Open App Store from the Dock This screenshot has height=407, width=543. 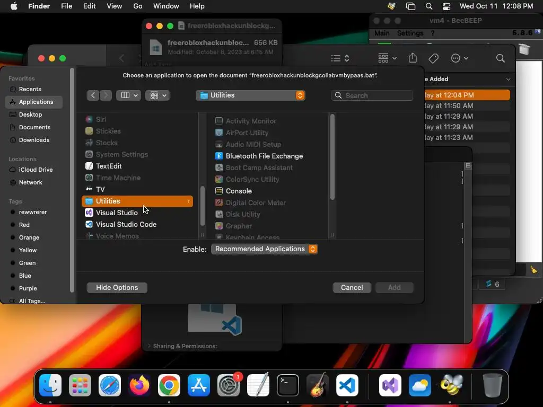pyautogui.click(x=199, y=385)
